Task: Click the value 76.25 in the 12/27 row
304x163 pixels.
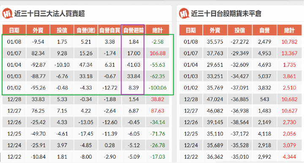Action: point(38,111)
